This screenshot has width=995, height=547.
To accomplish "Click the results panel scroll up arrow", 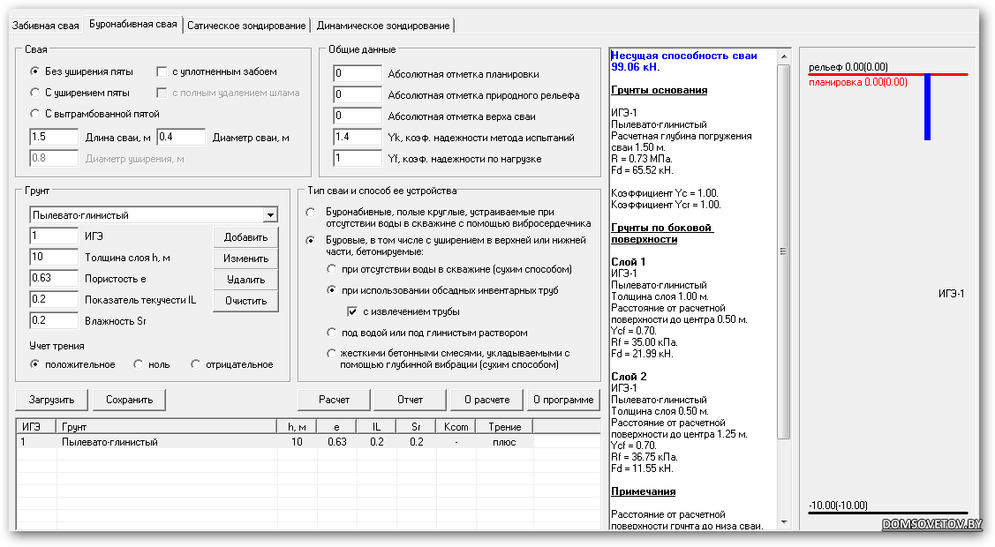I will tap(784, 56).
